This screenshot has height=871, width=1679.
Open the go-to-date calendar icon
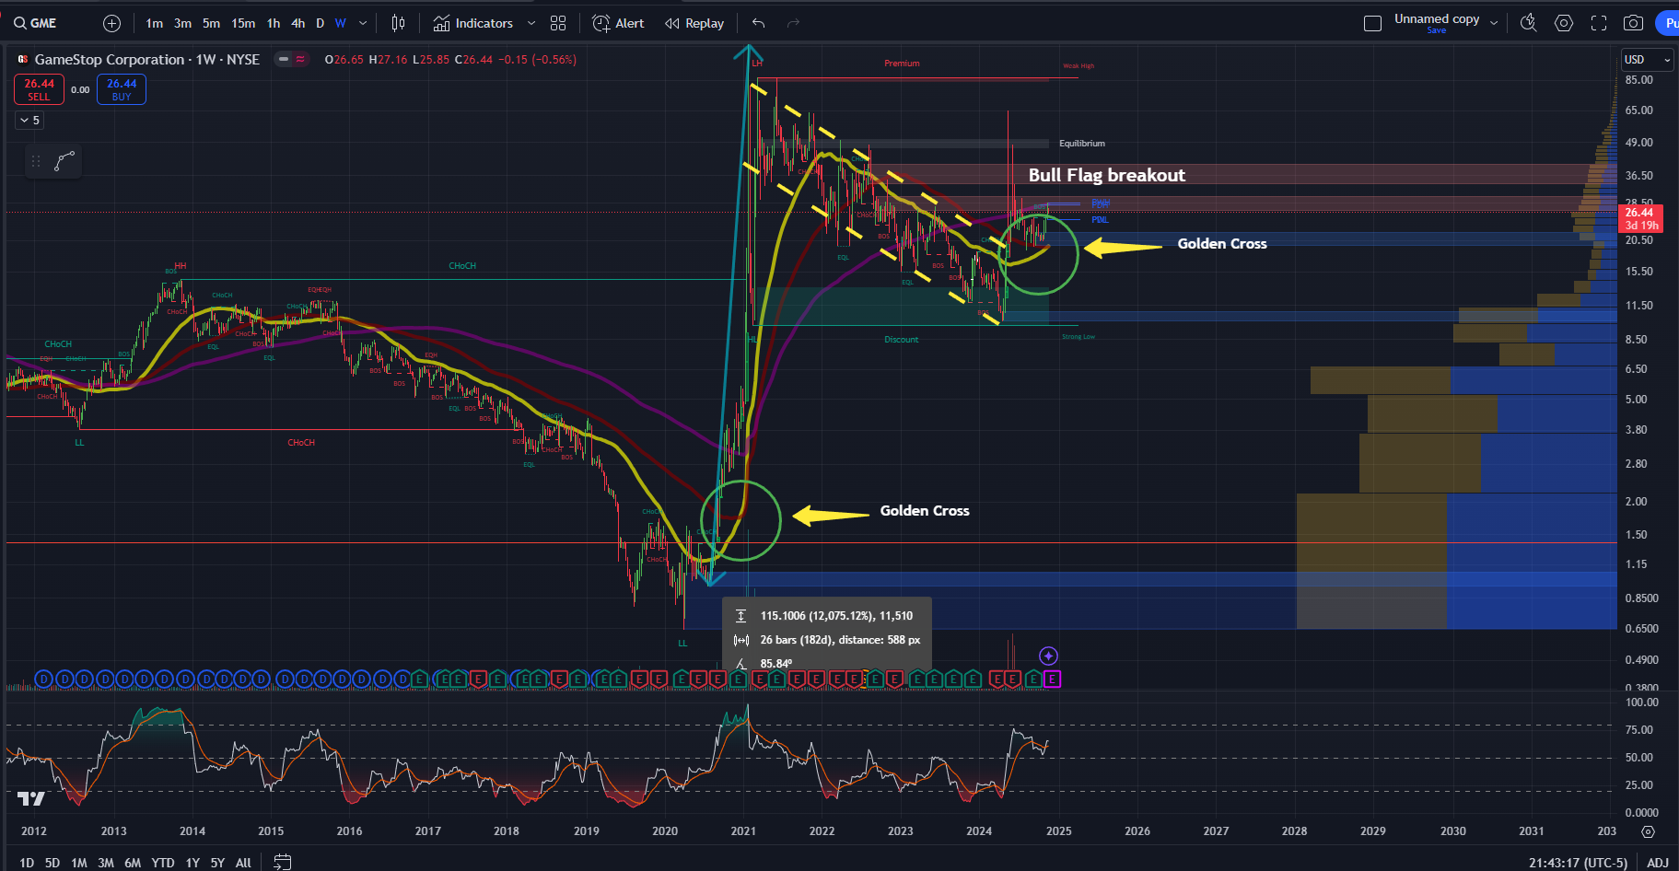(283, 862)
